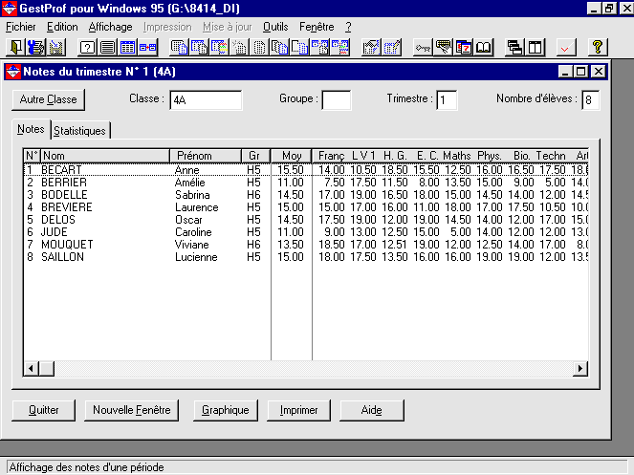Image resolution: width=634 pixels, height=475 pixels.
Task: Click the cascade windows toolbar icon
Action: (514, 47)
